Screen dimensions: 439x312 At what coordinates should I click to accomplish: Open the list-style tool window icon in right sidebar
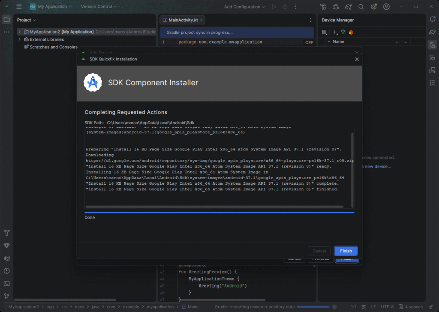(432, 83)
